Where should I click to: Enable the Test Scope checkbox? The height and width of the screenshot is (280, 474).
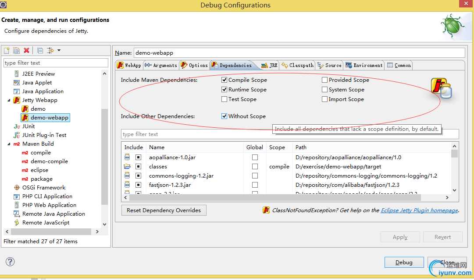tap(225, 99)
